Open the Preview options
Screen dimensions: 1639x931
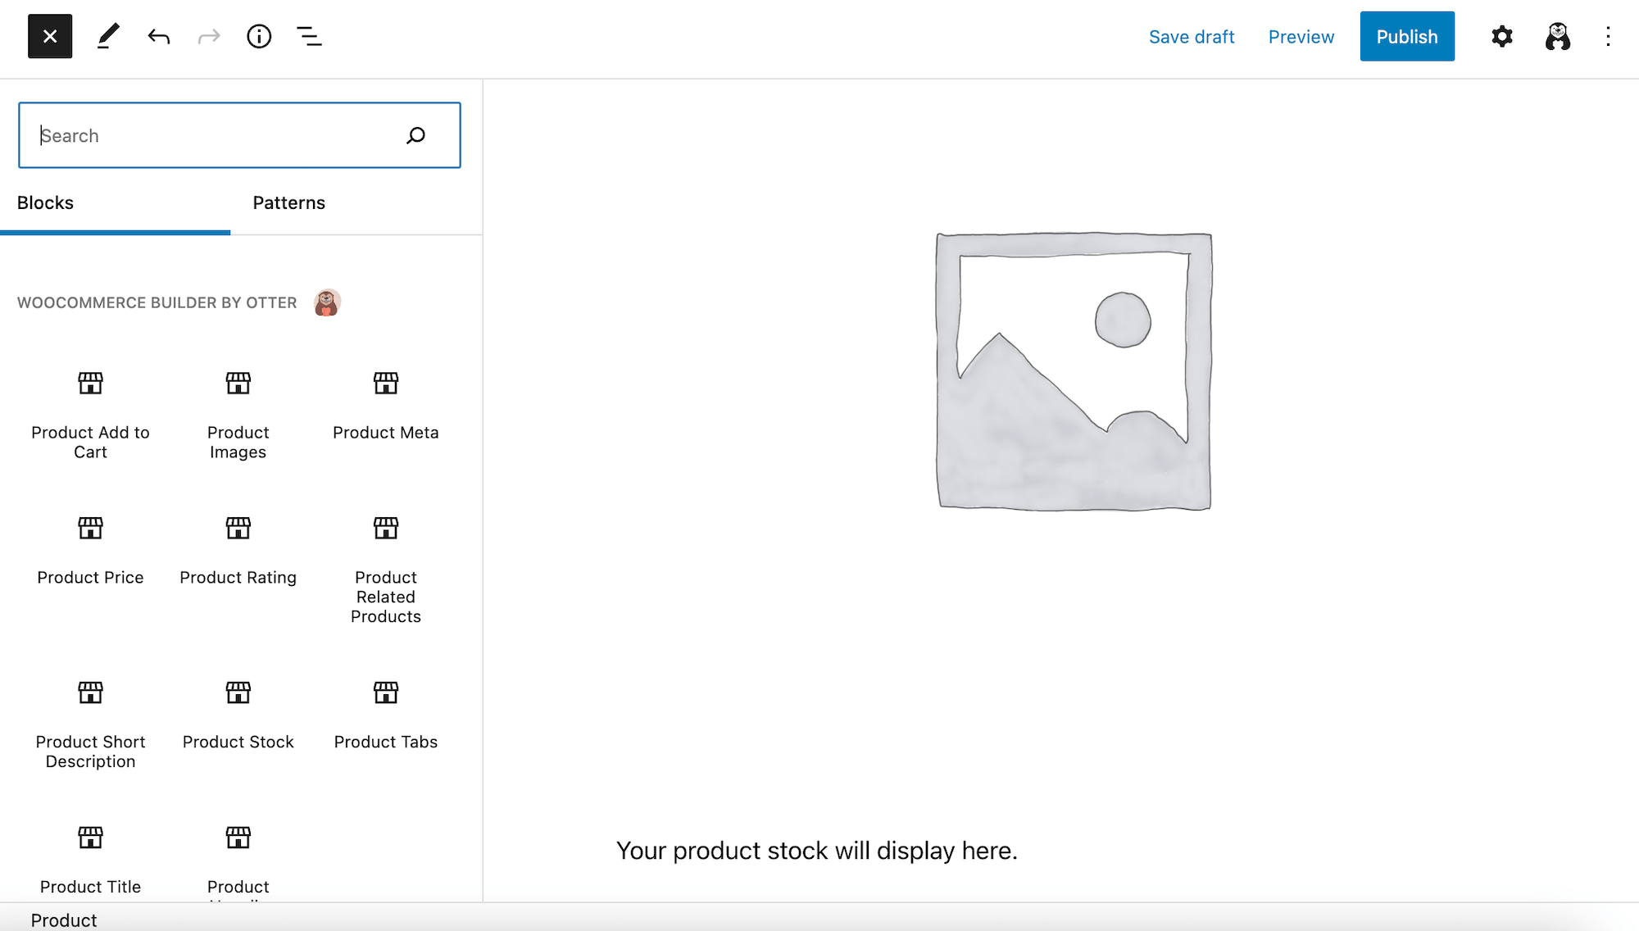tap(1301, 37)
